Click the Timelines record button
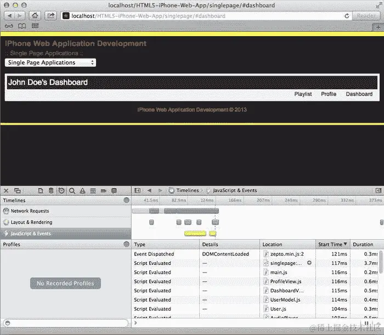Viewport: 384px width, 335px height. pyautogui.click(x=126, y=200)
